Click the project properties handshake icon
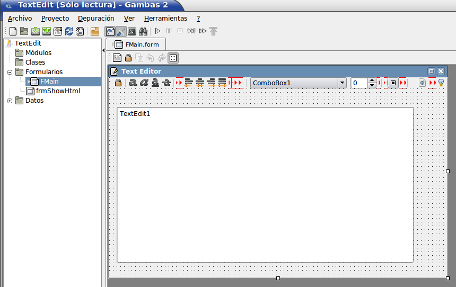 (58, 31)
